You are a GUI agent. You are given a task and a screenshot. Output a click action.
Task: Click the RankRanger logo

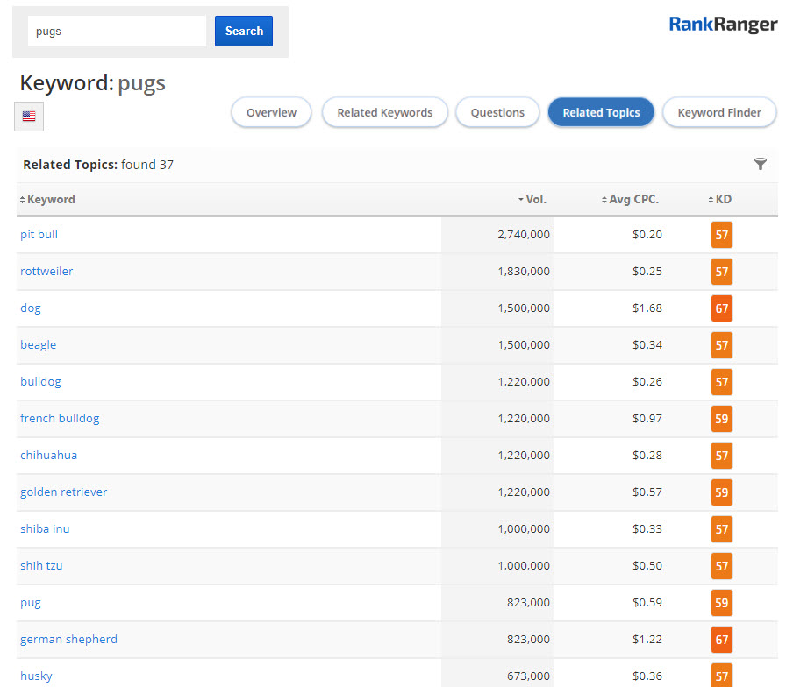click(x=722, y=25)
